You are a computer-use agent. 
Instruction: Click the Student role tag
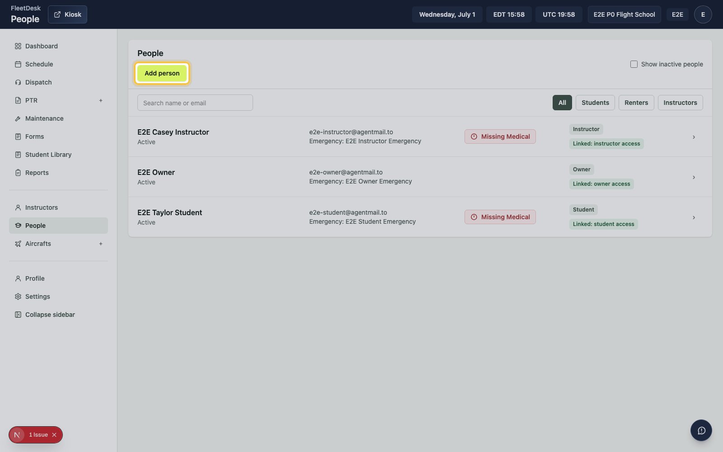point(583,210)
